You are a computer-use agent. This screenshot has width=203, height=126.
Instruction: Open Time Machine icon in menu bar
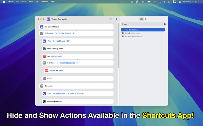169,2
